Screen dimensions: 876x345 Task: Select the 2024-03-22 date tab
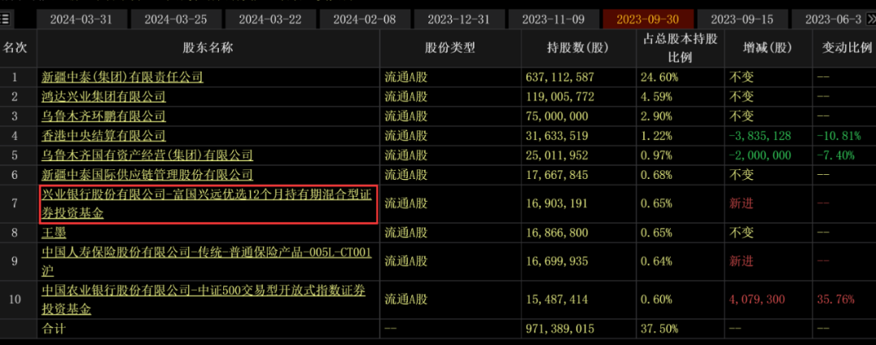point(270,19)
